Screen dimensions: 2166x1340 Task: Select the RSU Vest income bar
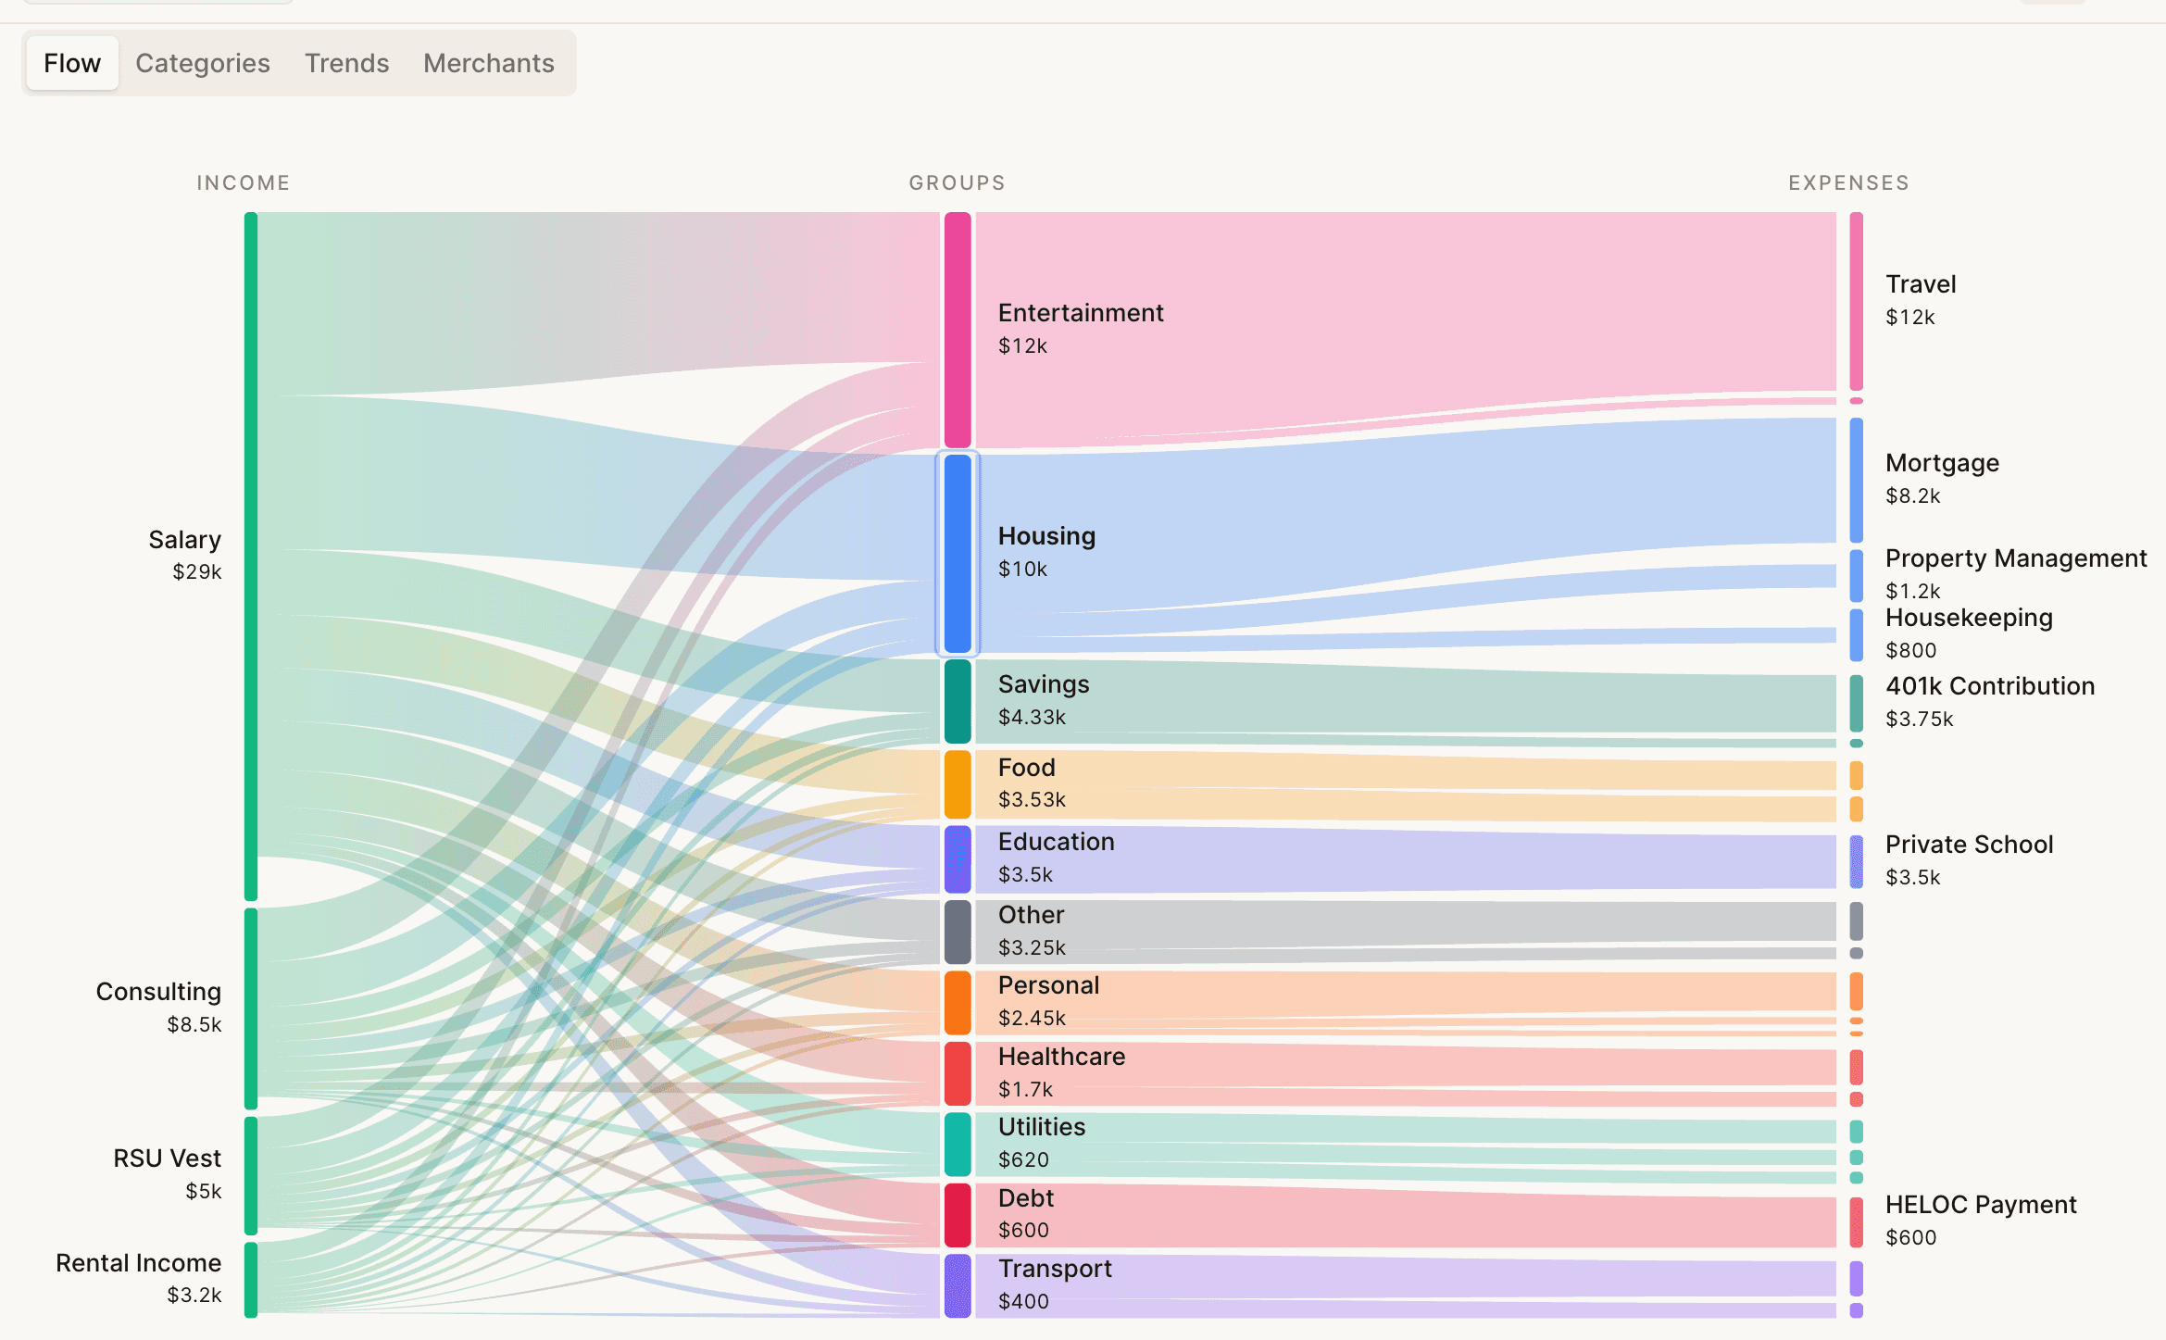pos(250,1174)
